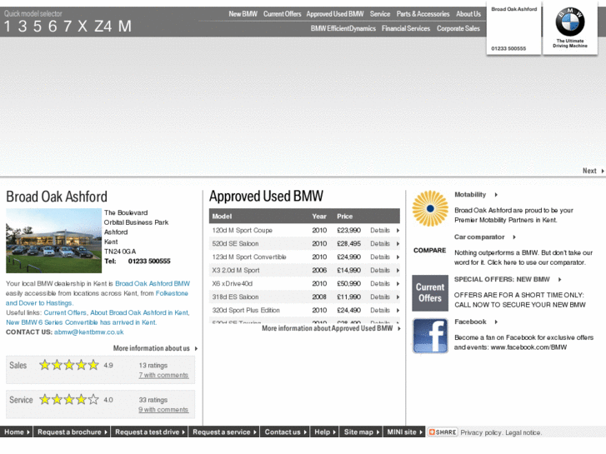
Task: Open Approved Used BMW menu
Action: [x=335, y=14]
